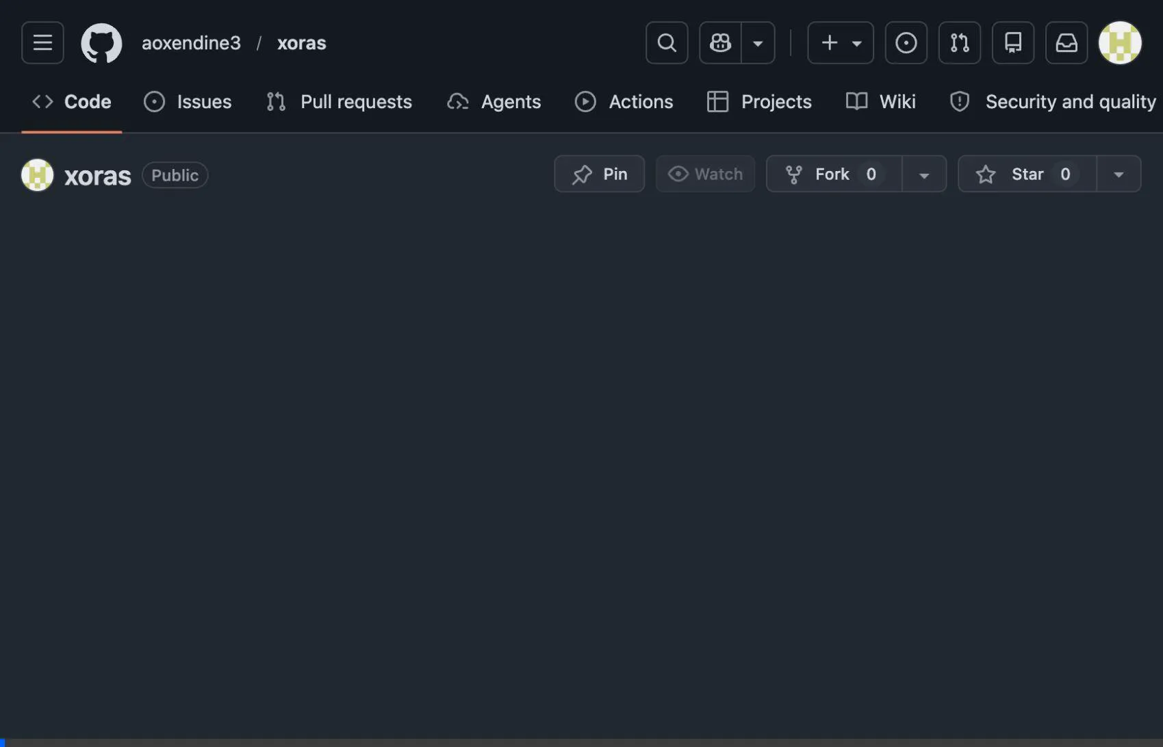Switch to the Issues tab
1163x747 pixels.
pos(188,102)
